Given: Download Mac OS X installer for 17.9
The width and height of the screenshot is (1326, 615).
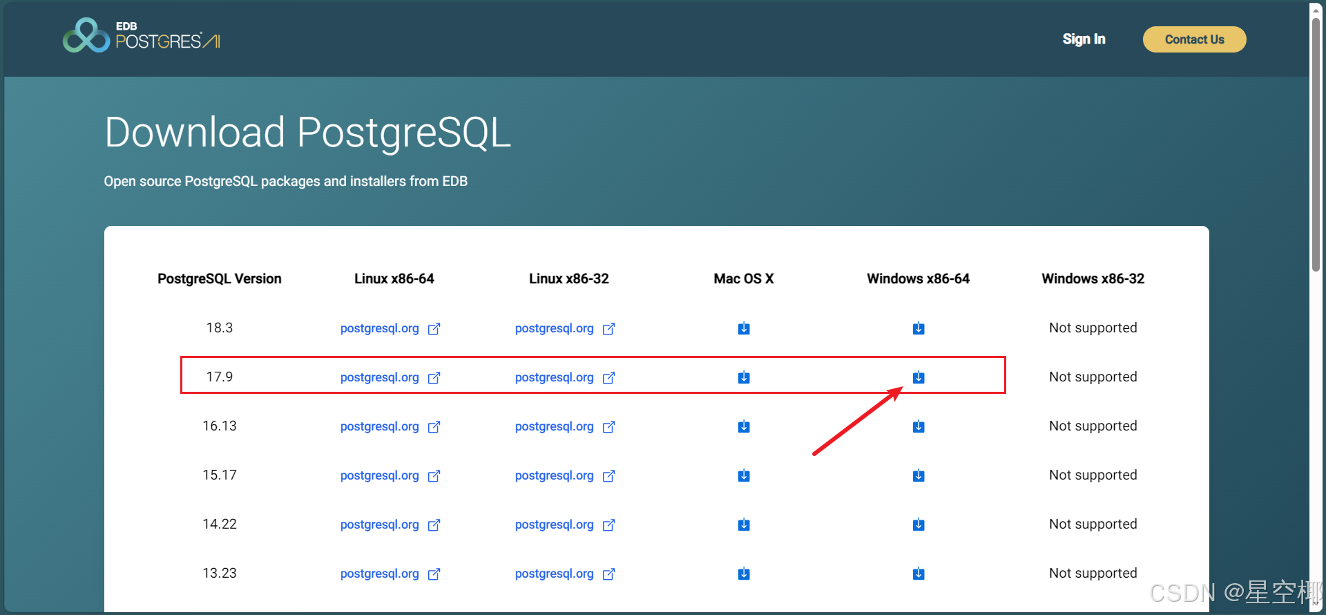Looking at the screenshot, I should tap(744, 377).
